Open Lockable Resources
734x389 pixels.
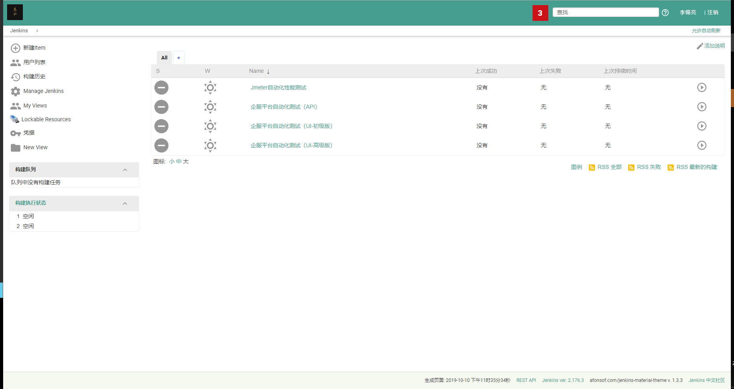point(46,119)
